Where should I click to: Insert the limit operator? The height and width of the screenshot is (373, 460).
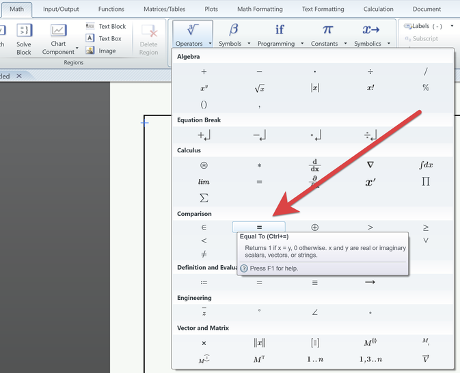(x=204, y=182)
